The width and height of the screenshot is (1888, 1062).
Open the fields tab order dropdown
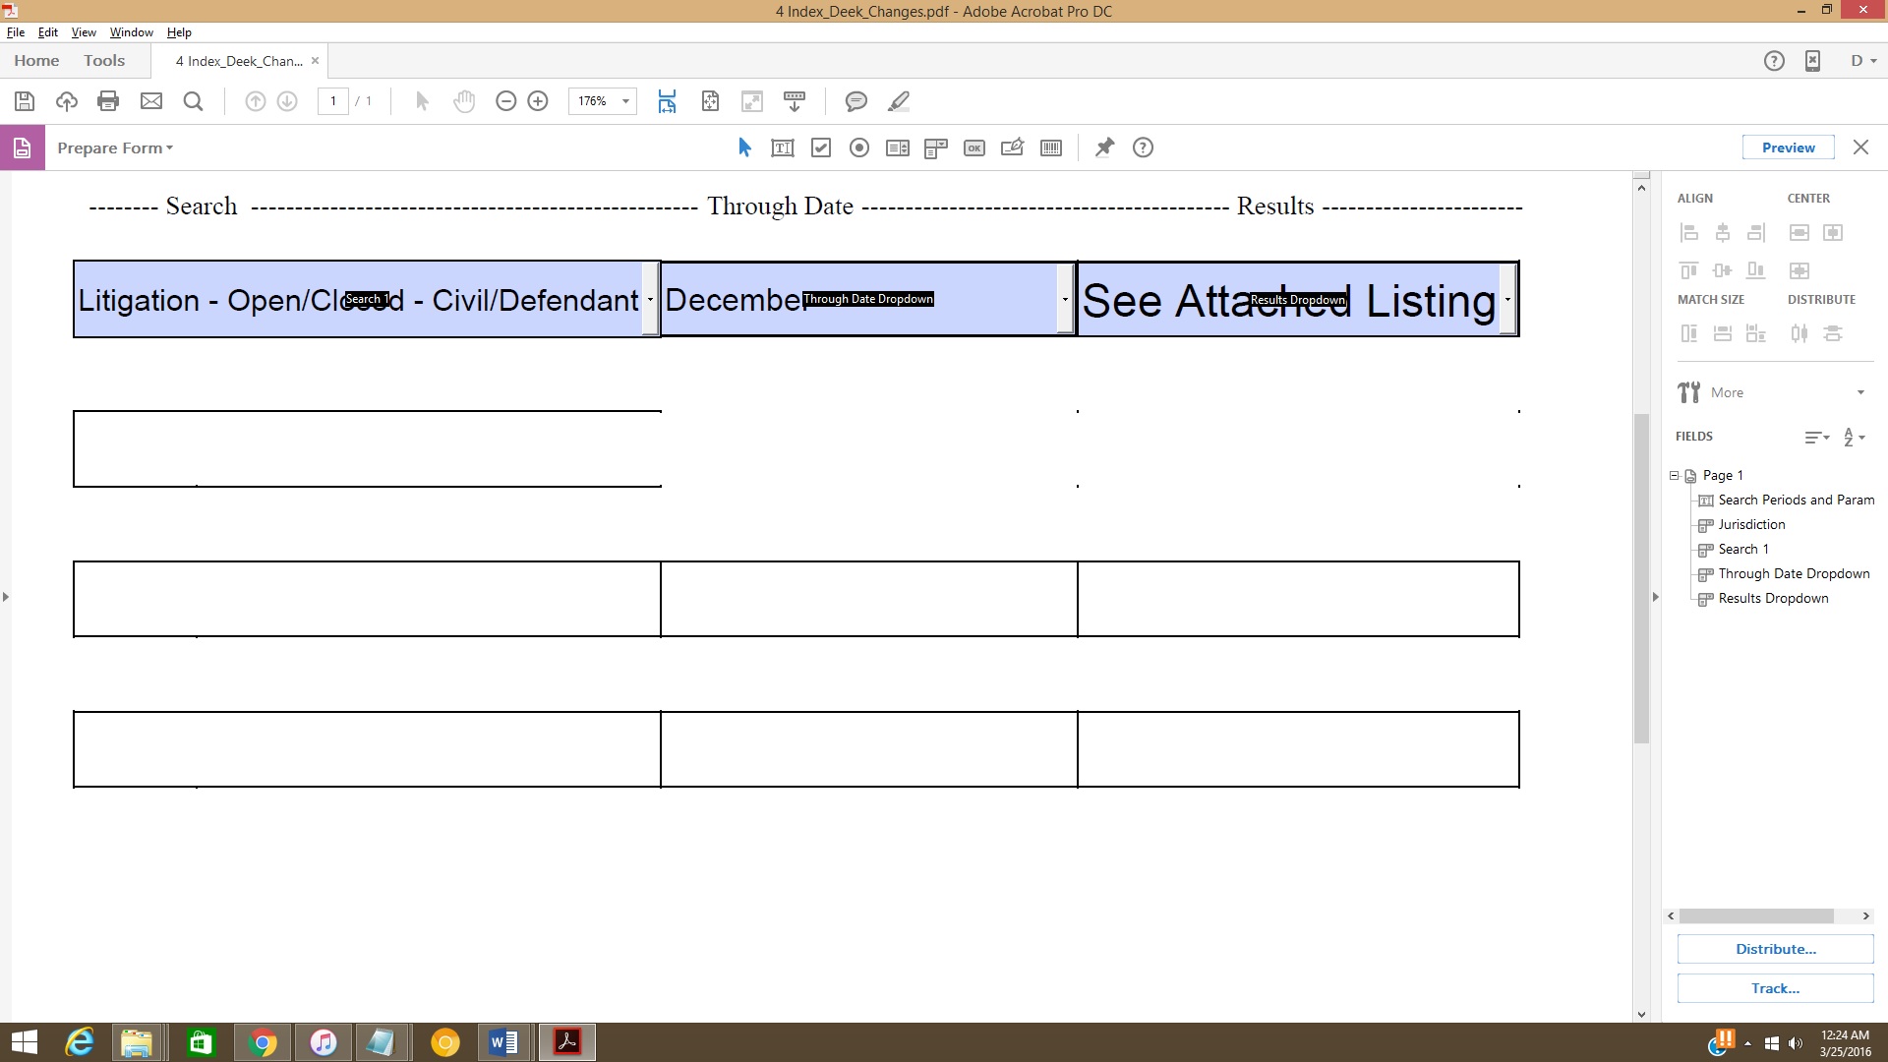(1817, 437)
